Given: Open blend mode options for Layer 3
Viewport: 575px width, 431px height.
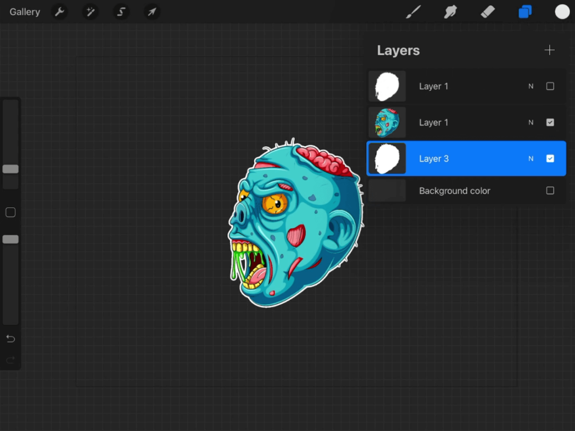Looking at the screenshot, I should (531, 158).
